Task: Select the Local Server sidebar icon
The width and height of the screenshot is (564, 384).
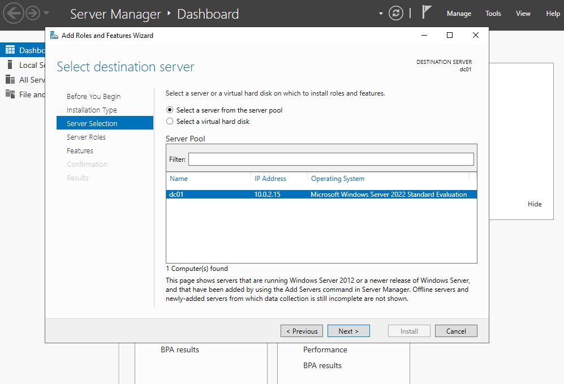Action: pos(10,64)
